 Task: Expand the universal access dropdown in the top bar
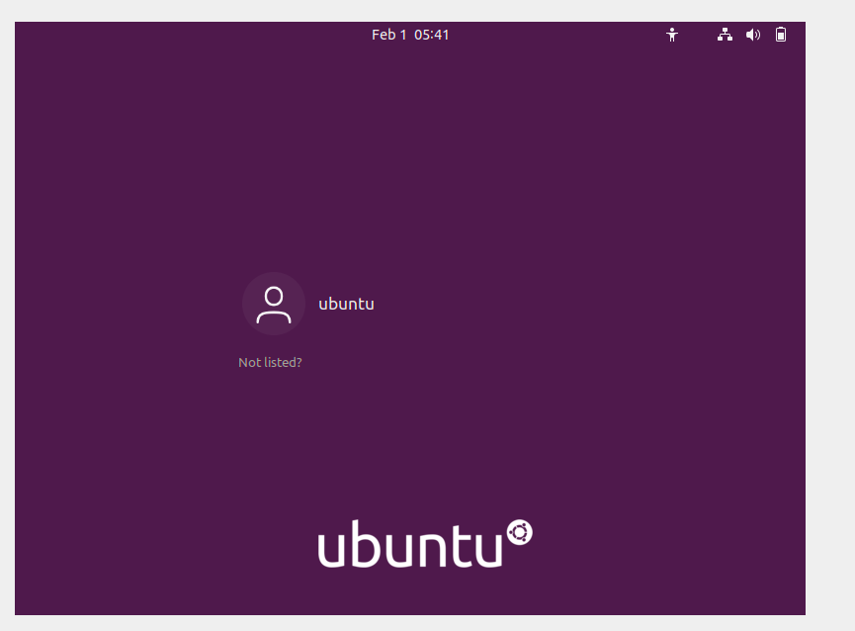click(672, 35)
